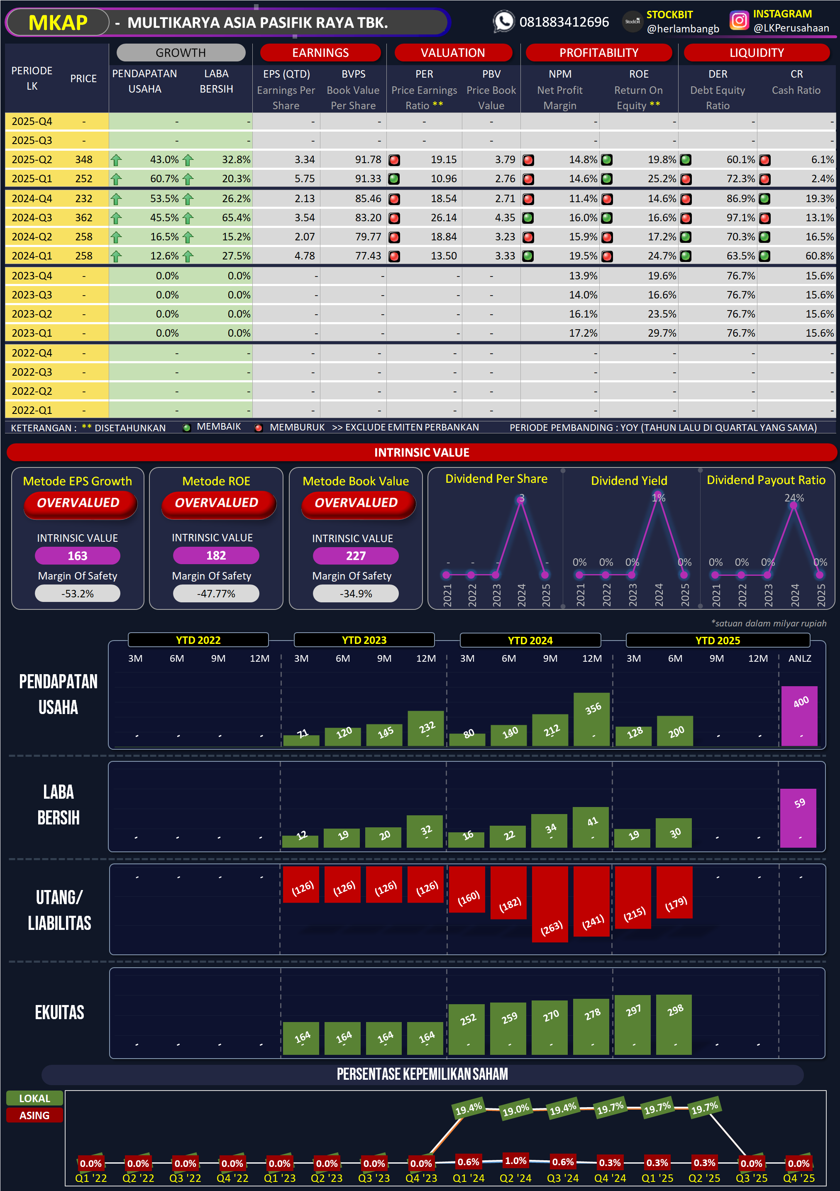The width and height of the screenshot is (840, 1191).
Task: Click the LOKAL legend label
Action: 34,1098
